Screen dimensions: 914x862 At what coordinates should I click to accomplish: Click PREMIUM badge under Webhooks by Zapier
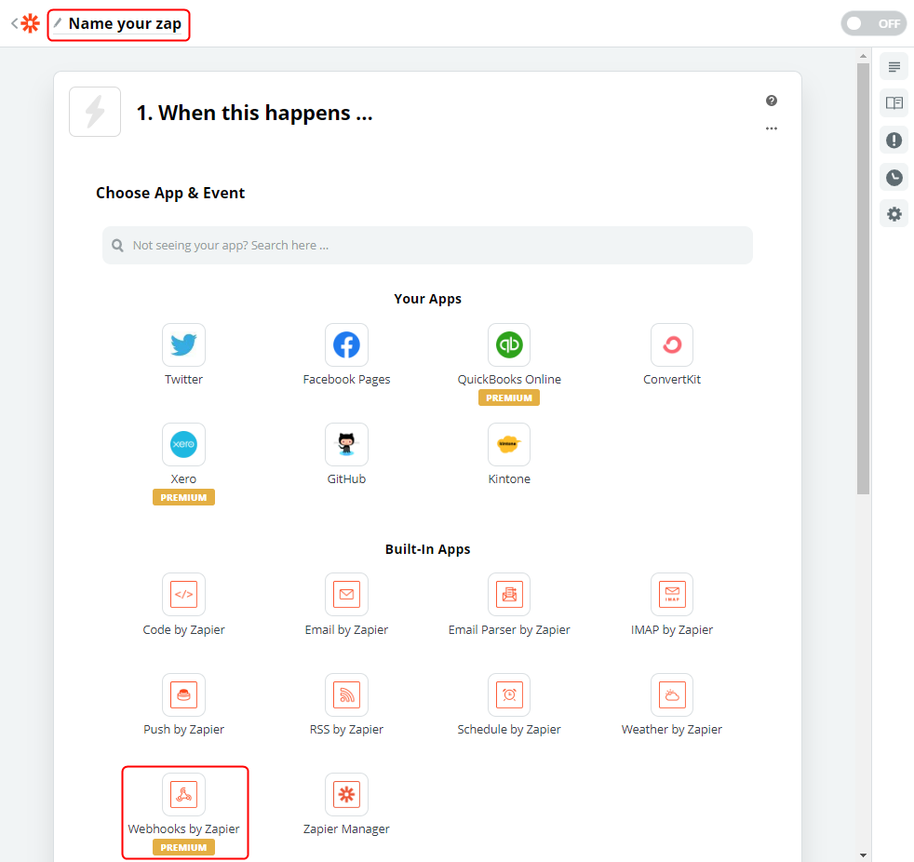(183, 847)
